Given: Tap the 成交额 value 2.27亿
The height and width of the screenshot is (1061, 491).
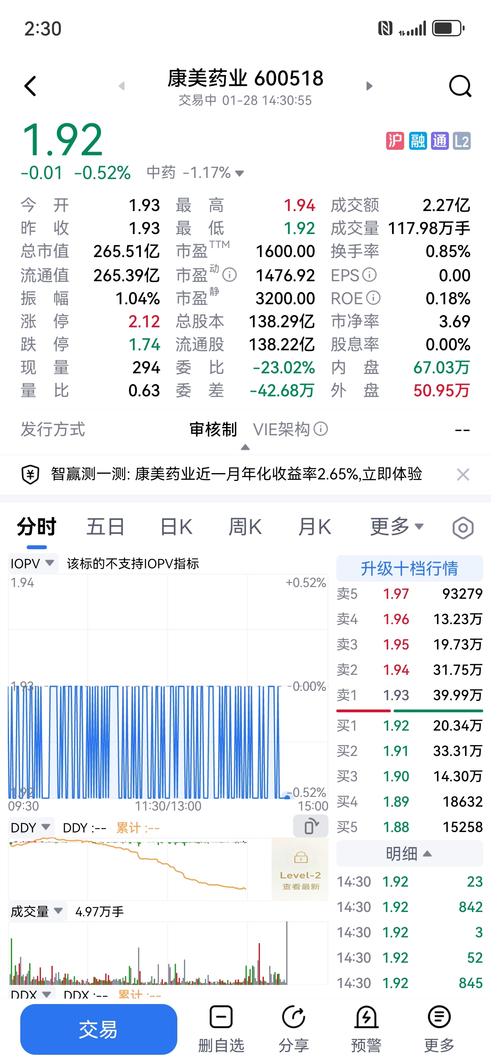Looking at the screenshot, I should [447, 205].
